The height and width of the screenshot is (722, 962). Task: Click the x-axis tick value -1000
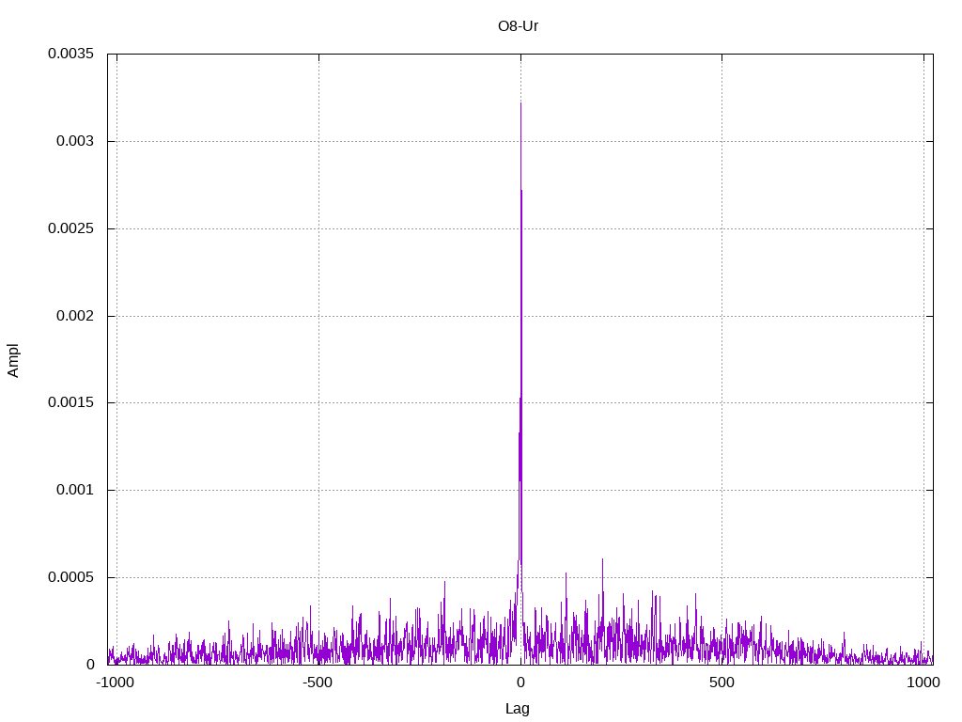[115, 683]
